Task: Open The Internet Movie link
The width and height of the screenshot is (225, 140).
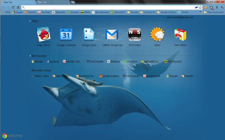Action: [173, 62]
